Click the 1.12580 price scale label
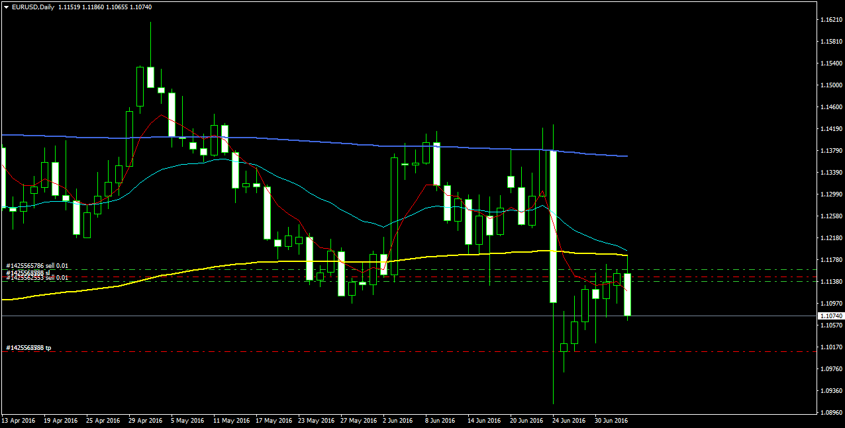 [x=832, y=216]
